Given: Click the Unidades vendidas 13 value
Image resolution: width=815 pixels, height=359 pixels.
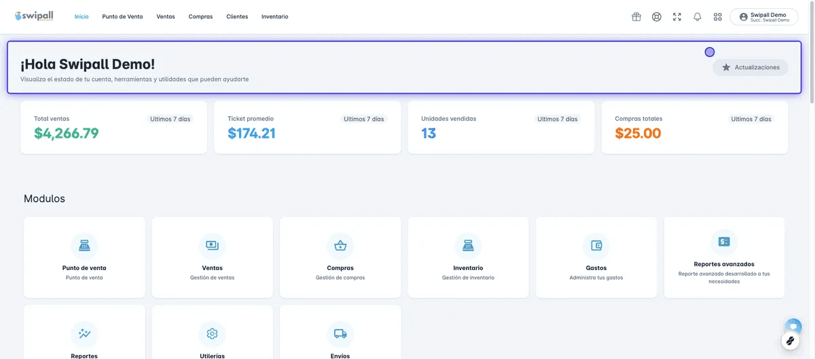Looking at the screenshot, I should click(x=429, y=134).
